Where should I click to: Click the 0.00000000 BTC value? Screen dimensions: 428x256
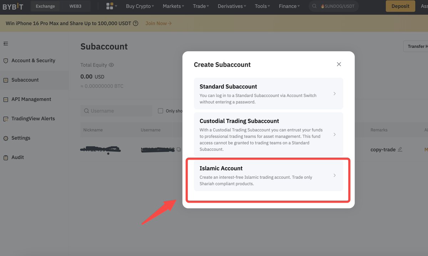click(x=102, y=86)
